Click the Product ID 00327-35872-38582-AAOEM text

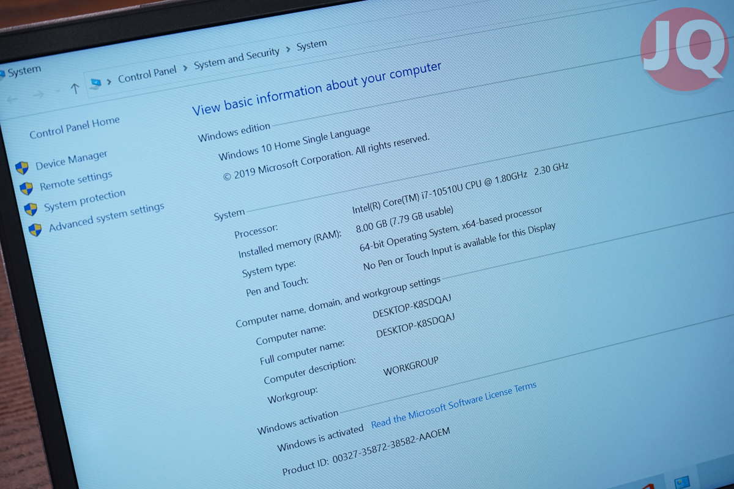click(x=366, y=452)
